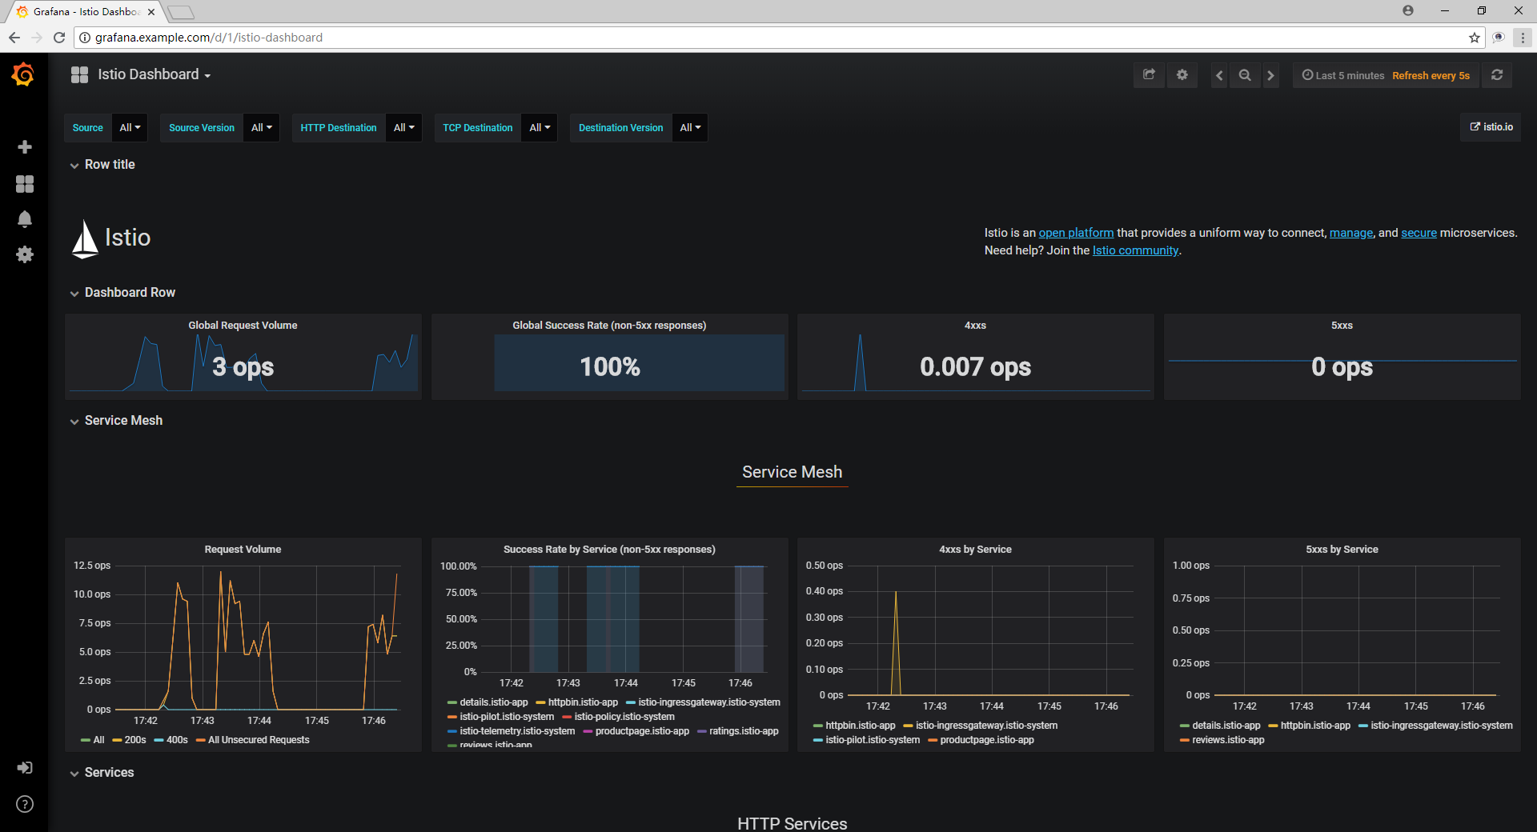This screenshot has width=1537, height=832.
Task: Toggle the 200s series in Request Volume legend
Action: click(x=135, y=740)
